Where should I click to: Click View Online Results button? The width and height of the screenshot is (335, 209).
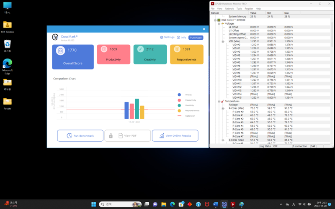(x=175, y=135)
